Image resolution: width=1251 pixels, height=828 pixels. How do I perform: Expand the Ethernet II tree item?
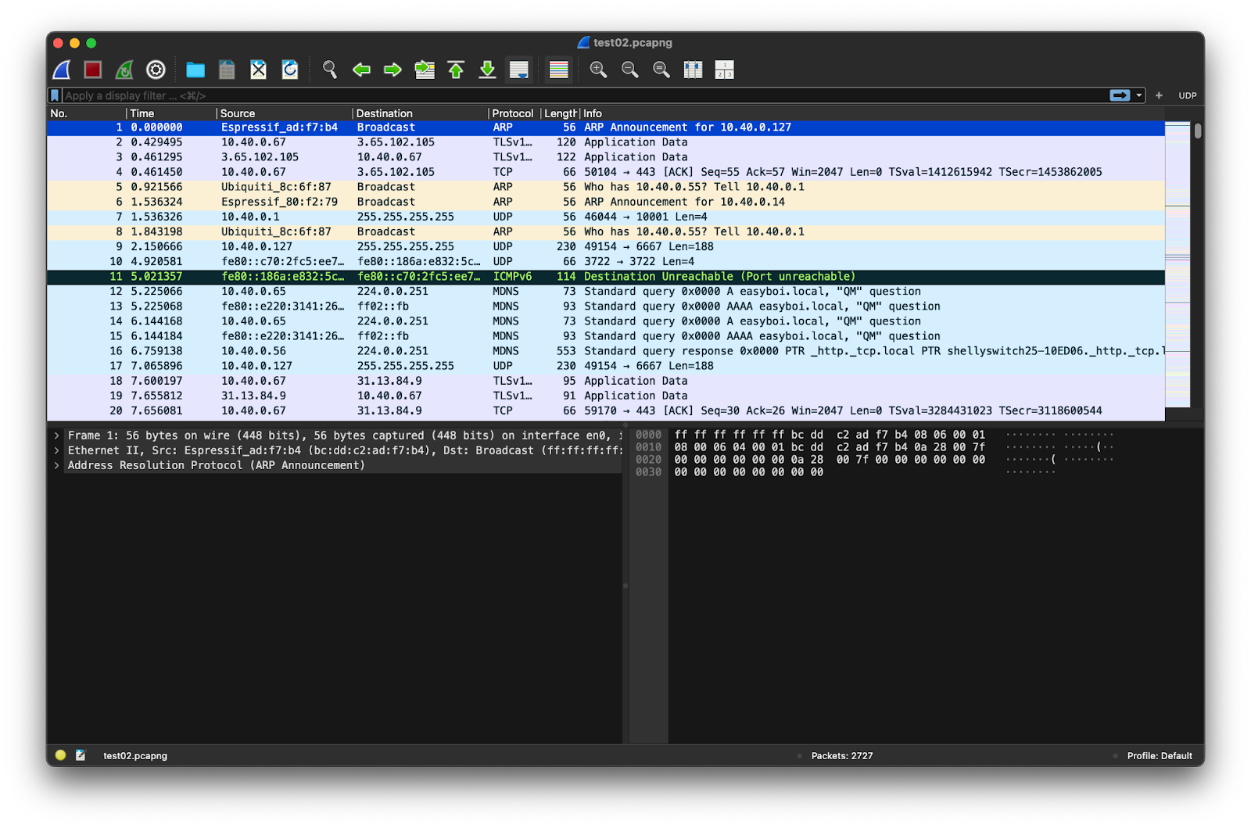pyautogui.click(x=56, y=450)
